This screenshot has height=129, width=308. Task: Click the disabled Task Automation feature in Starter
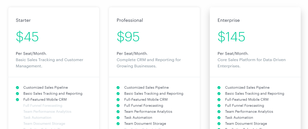[37, 118]
